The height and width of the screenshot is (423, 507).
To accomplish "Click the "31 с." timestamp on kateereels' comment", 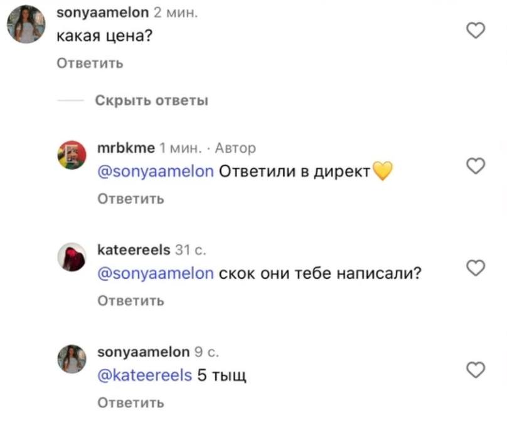I will tap(191, 249).
